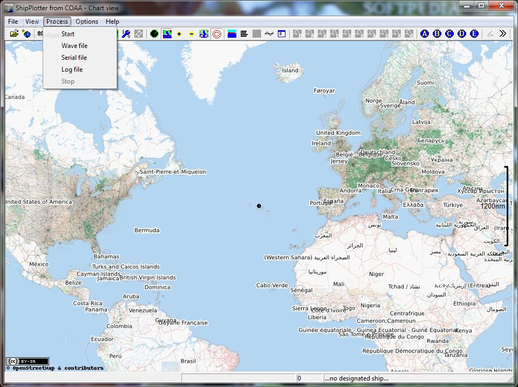The image size is (518, 387).
Task: Click the Türkiye map label
Action: click(453, 205)
